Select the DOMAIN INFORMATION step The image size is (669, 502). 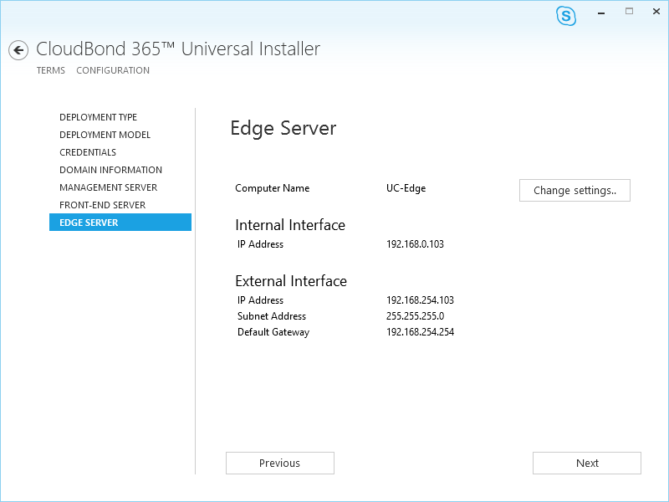[x=111, y=170]
